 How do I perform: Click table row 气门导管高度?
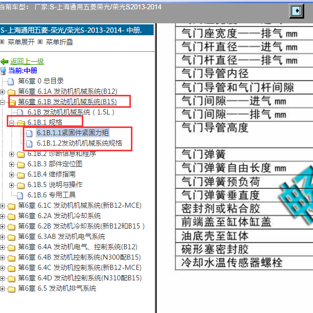(x=244, y=135)
